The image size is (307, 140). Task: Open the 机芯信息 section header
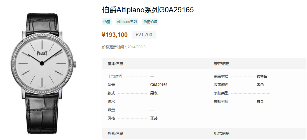click(x=222, y=134)
